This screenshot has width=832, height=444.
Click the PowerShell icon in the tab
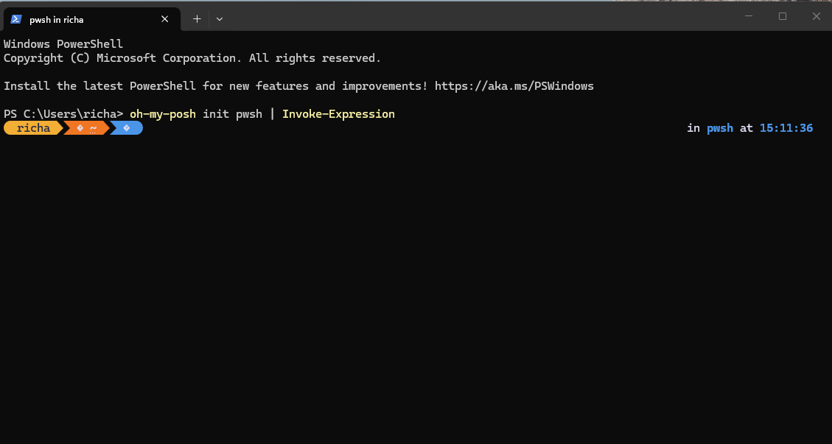[16, 19]
